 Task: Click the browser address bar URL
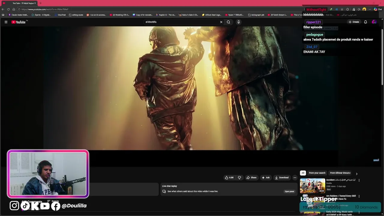pyautogui.click(x=45, y=9)
